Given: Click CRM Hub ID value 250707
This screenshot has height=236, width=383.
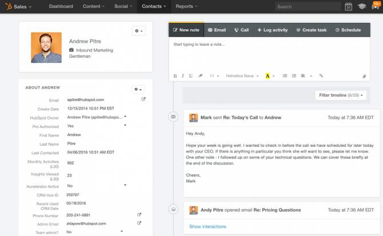Looking at the screenshot, I should pyautogui.click(x=73, y=195).
